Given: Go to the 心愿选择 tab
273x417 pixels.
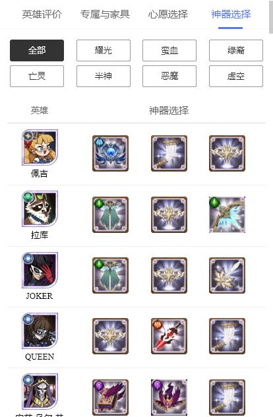Looking at the screenshot, I should (167, 14).
